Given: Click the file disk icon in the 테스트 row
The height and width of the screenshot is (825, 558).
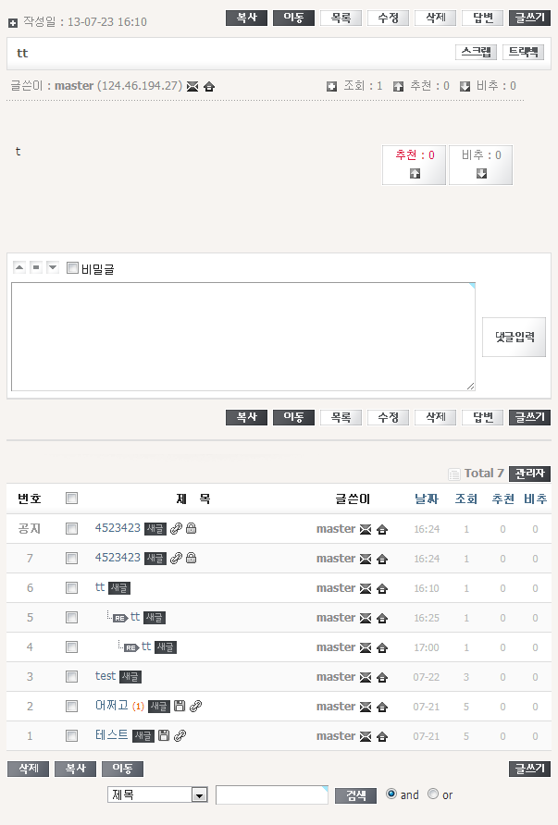Looking at the screenshot, I should coord(164,735).
